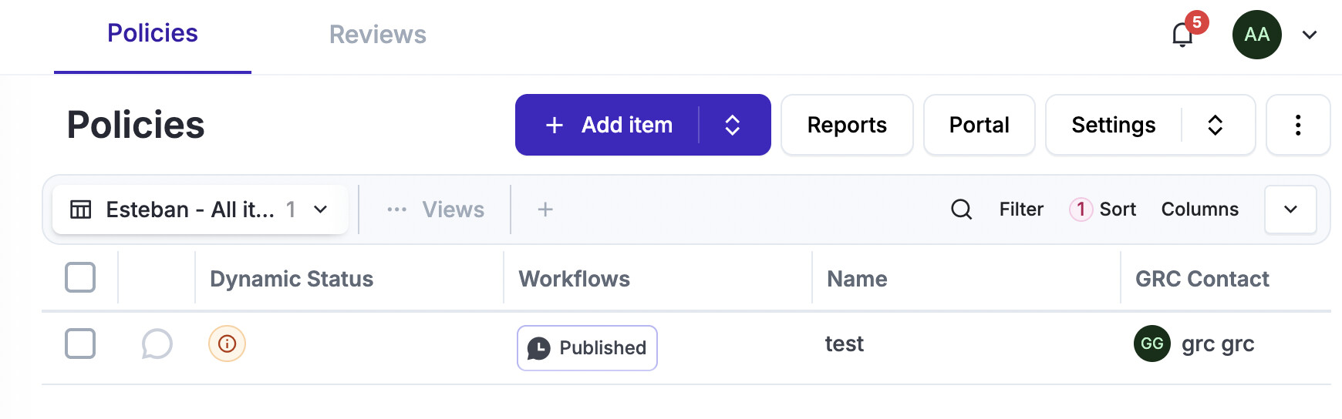The width and height of the screenshot is (1342, 419).
Task: Click the GG contact avatar
Action: 1151,344
